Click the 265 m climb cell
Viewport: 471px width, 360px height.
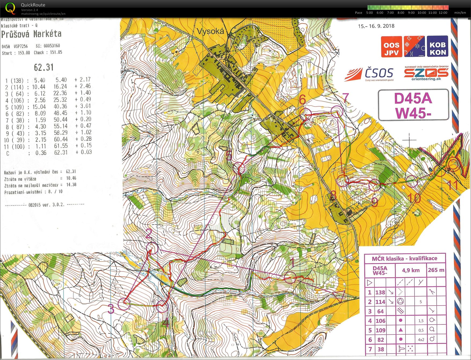[436, 270]
